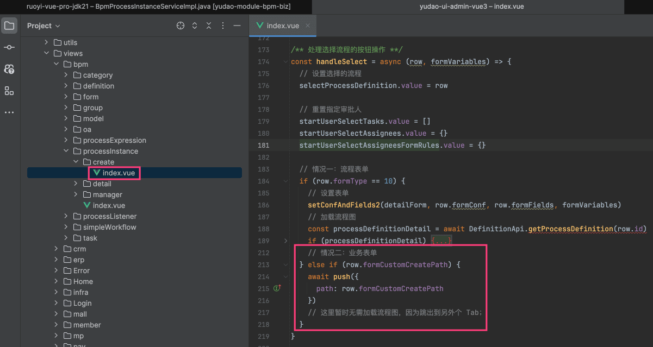Expand the folded code block on line 189
The width and height of the screenshot is (653, 347).
(x=286, y=241)
